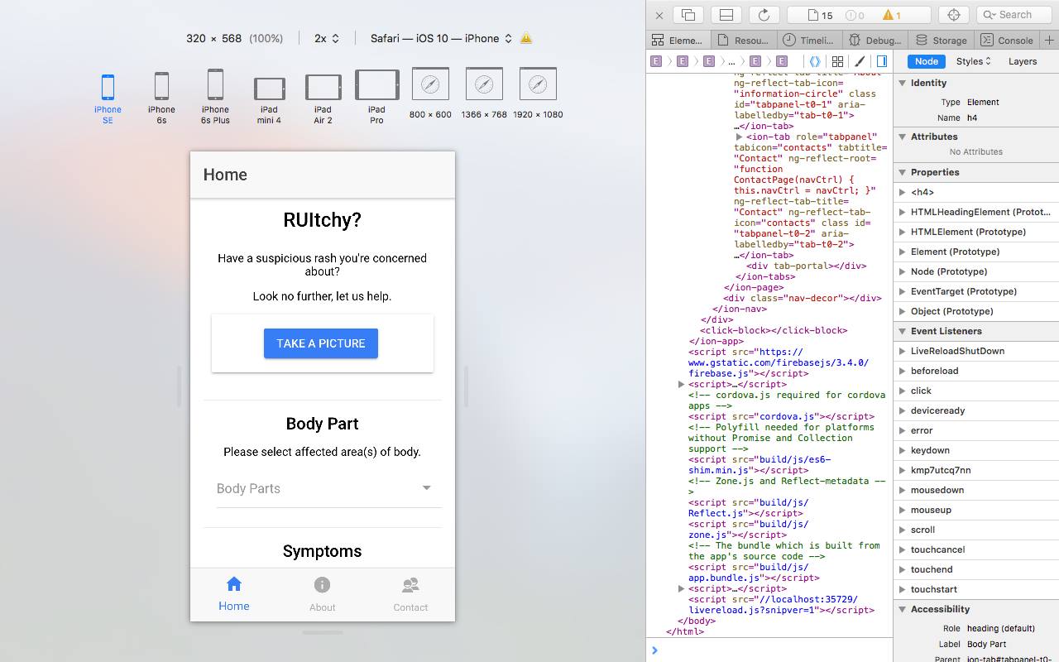Reload the inspected page
The image size is (1059, 662).
(x=764, y=15)
